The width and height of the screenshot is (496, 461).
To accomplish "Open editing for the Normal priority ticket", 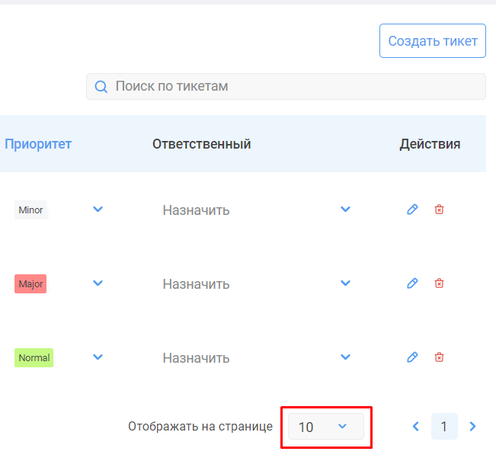I will [x=412, y=357].
